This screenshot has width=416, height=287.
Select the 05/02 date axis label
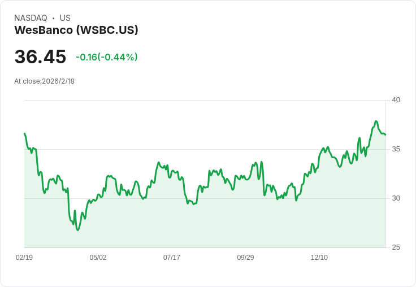[x=98, y=258]
